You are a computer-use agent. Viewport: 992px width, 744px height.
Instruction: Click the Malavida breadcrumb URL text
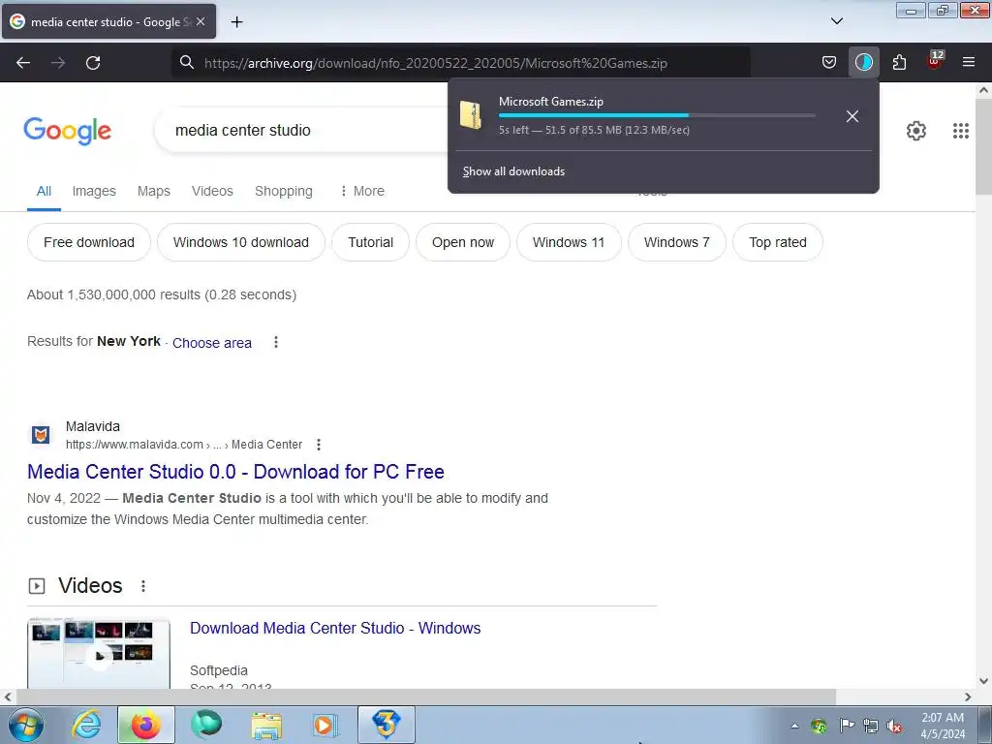pyautogui.click(x=184, y=445)
